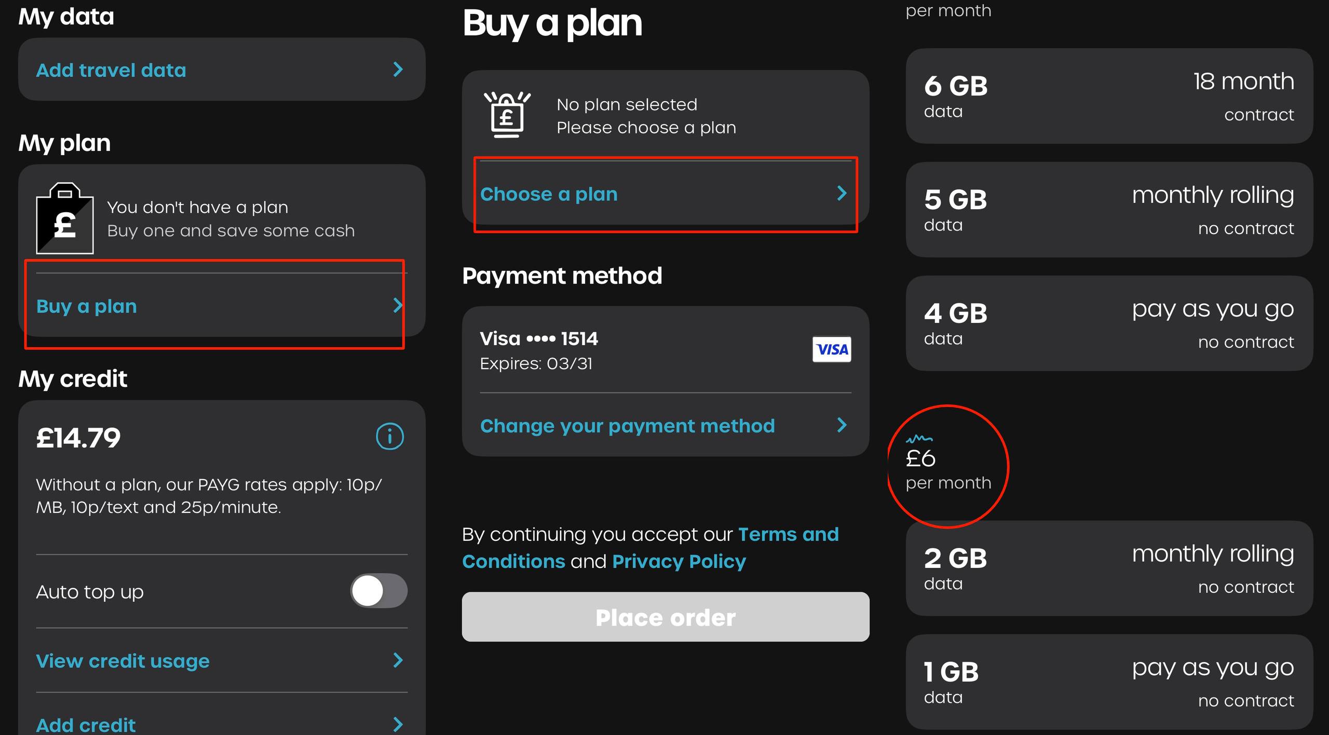The image size is (1329, 735).
Task: Click the shopping bag pound icon
Action: click(65, 219)
